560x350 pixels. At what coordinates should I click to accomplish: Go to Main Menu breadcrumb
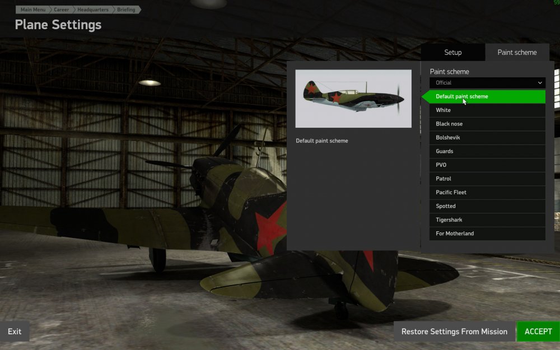(33, 10)
